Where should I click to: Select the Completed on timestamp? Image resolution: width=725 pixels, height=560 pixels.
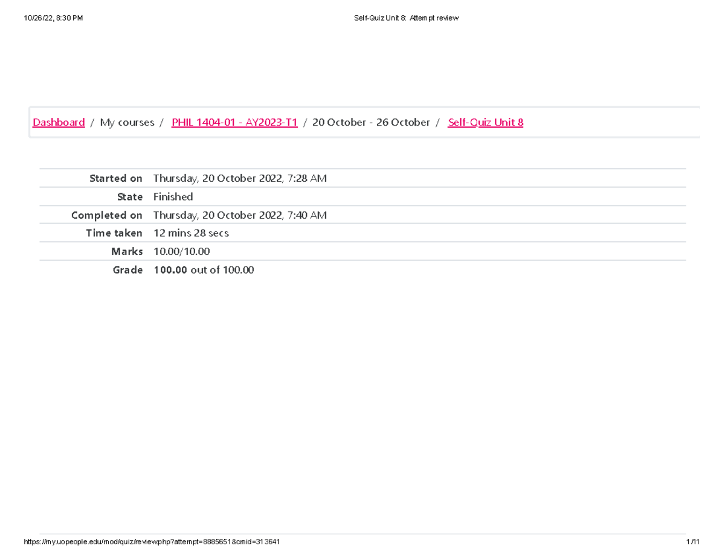tap(240, 214)
